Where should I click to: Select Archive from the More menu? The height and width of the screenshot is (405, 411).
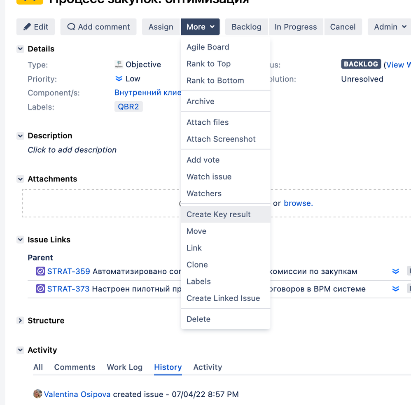[x=200, y=101]
